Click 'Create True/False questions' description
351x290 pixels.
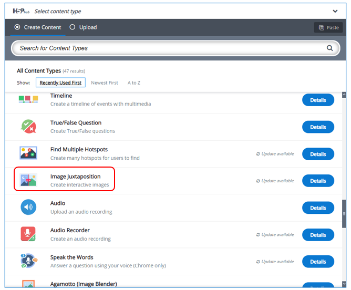coord(82,131)
